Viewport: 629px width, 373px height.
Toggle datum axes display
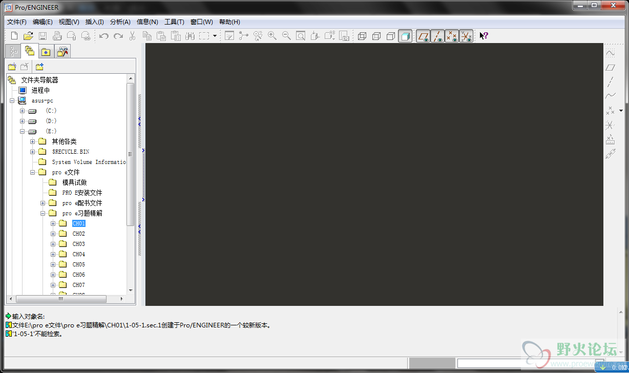pyautogui.click(x=437, y=36)
